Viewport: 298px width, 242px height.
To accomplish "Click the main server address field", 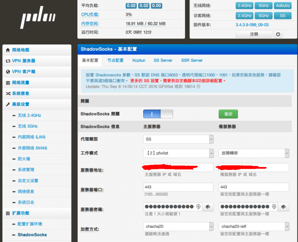I will coord(178,167).
